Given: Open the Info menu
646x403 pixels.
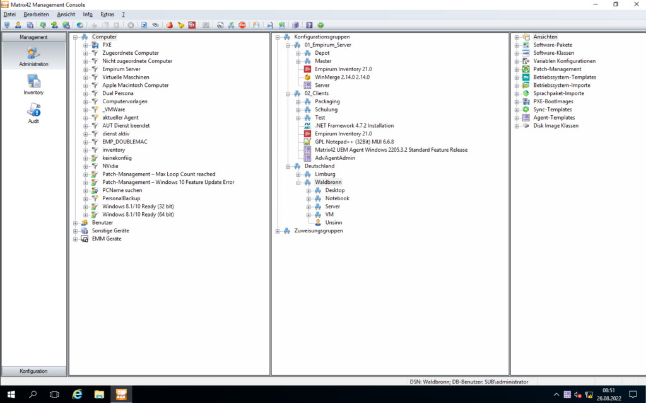Looking at the screenshot, I should click(88, 14).
